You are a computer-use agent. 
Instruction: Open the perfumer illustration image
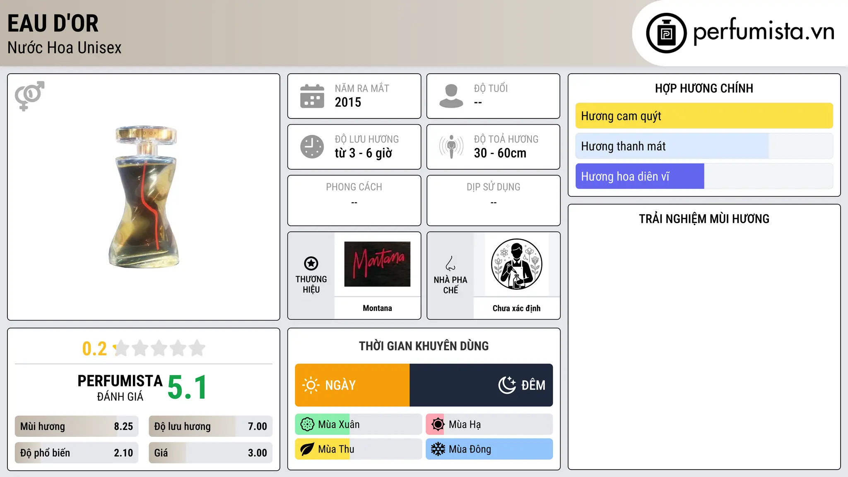[x=516, y=264]
